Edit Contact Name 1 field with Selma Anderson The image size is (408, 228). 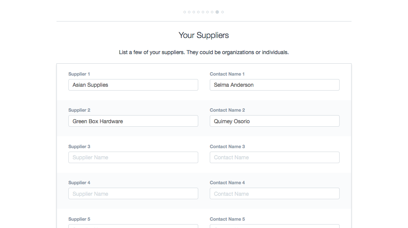[x=274, y=85]
